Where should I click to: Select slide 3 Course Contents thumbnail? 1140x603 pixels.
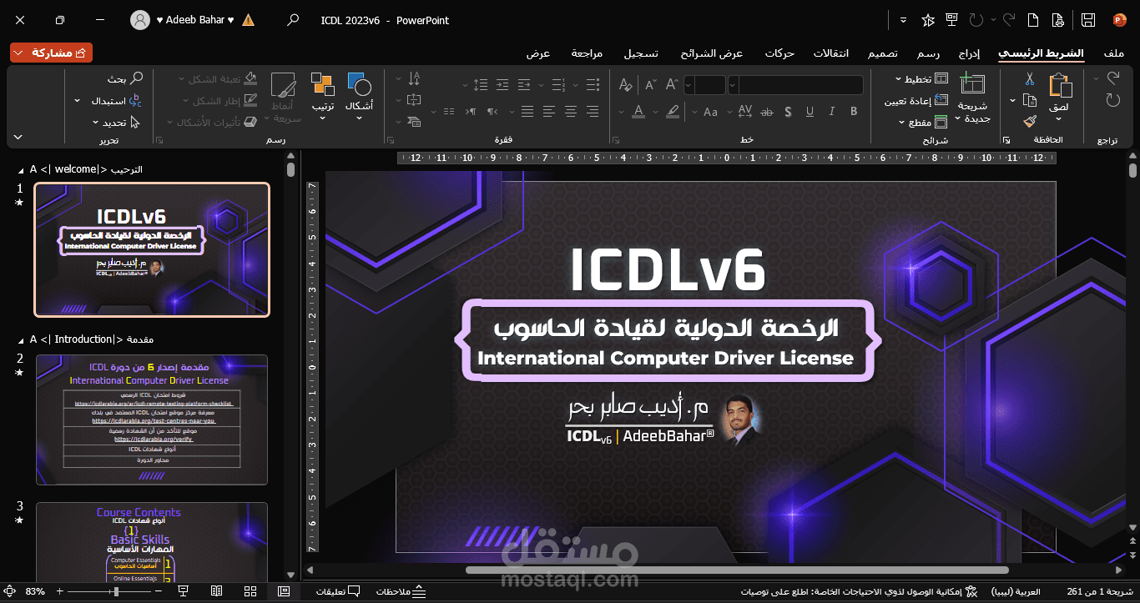click(x=152, y=541)
